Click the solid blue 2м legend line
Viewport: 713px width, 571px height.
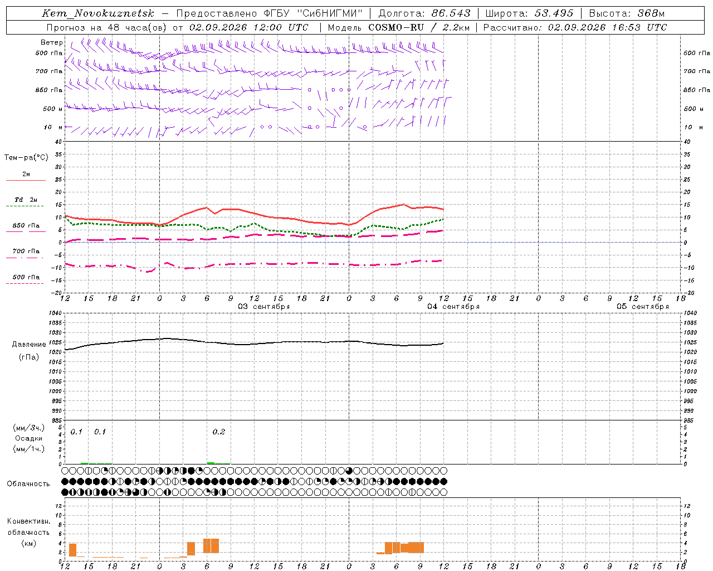point(26,181)
